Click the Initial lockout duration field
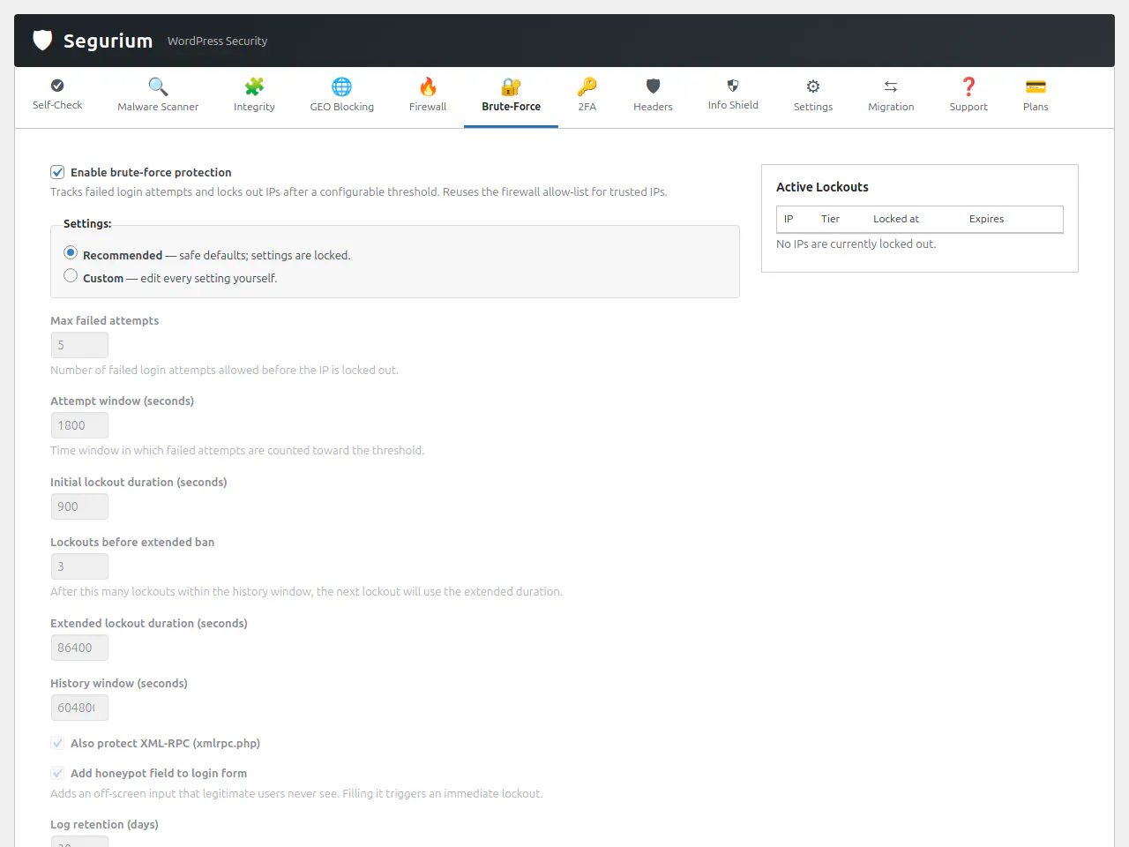 coord(79,506)
